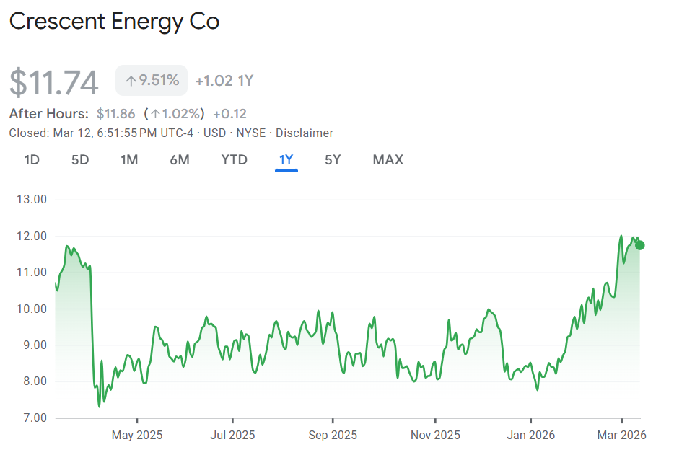Click the active 1Y tab
This screenshot has height=455, width=674.
click(286, 160)
